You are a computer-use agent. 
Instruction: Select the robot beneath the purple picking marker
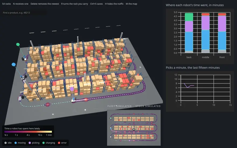point(73,100)
